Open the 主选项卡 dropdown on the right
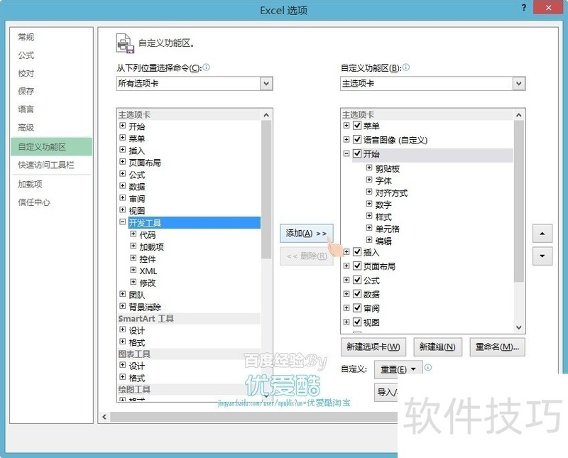Image resolution: width=568 pixels, height=458 pixels. coord(520,83)
